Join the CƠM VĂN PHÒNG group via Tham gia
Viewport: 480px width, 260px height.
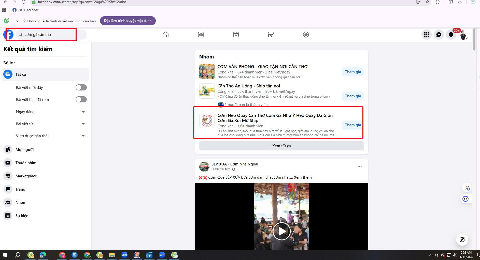[353, 72]
